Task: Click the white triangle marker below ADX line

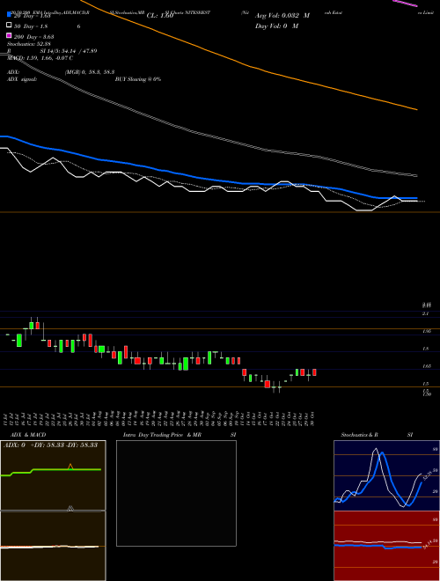Action: click(70, 509)
